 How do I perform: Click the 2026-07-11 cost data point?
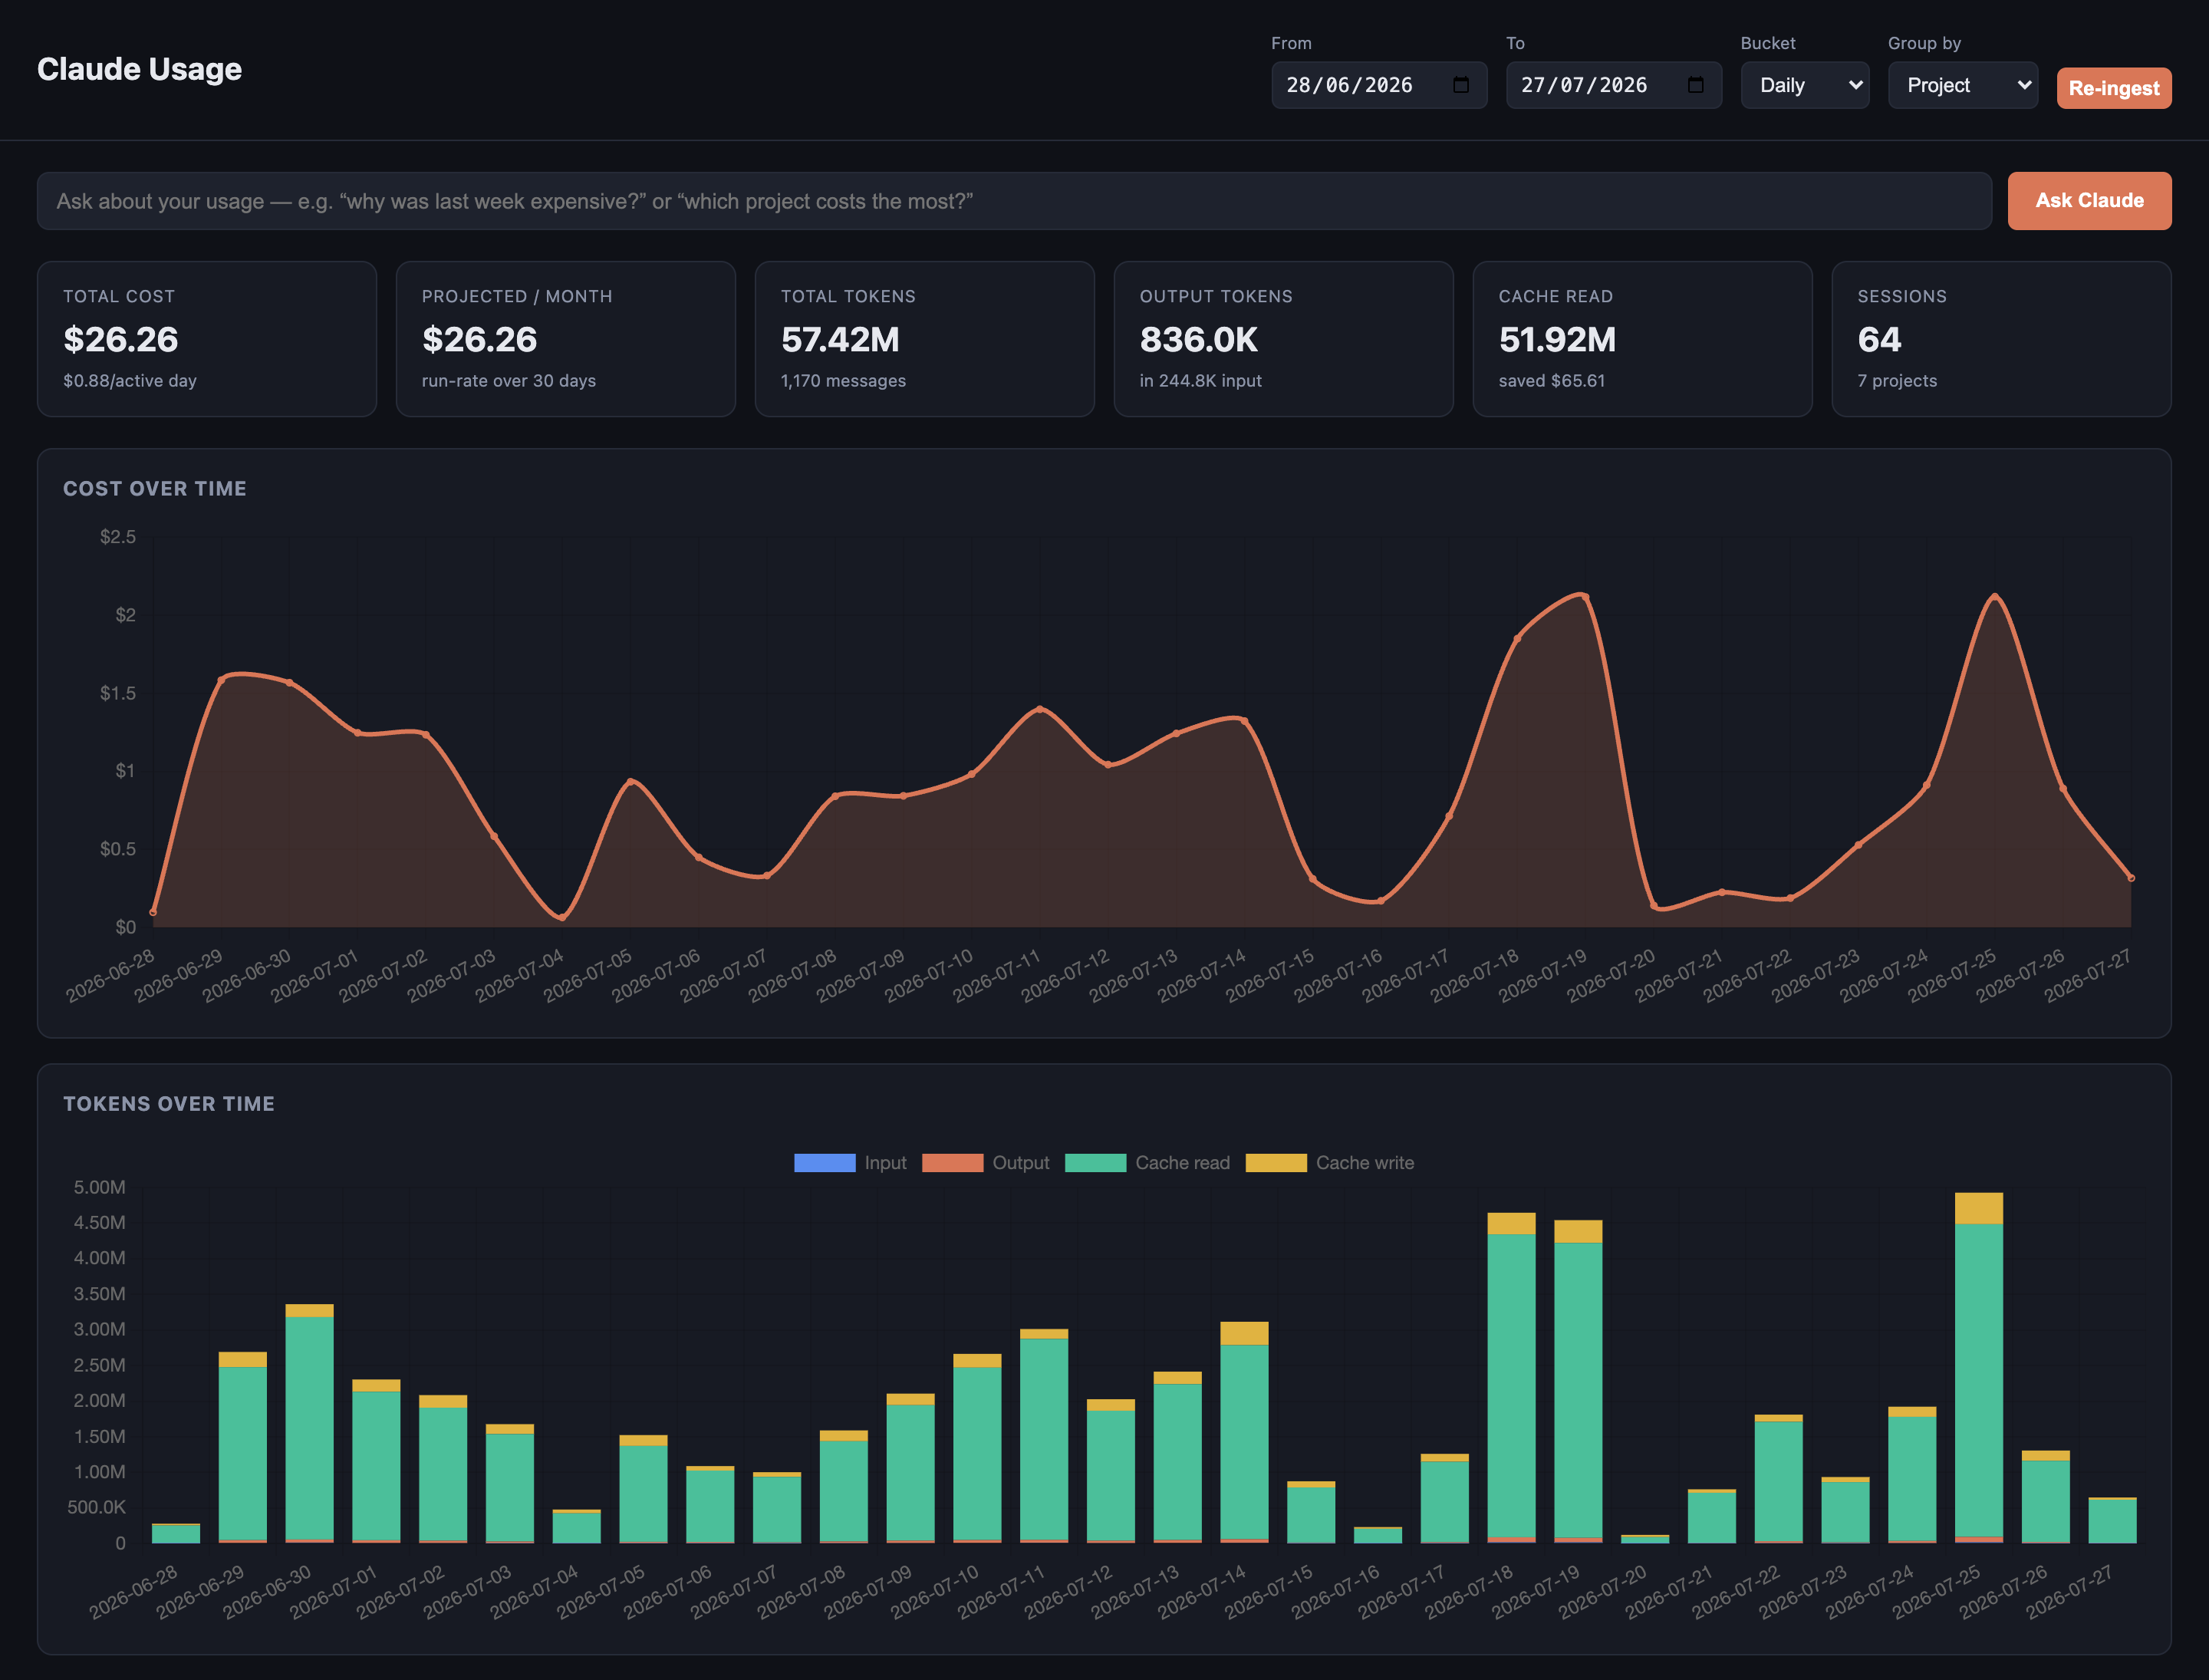point(1040,709)
